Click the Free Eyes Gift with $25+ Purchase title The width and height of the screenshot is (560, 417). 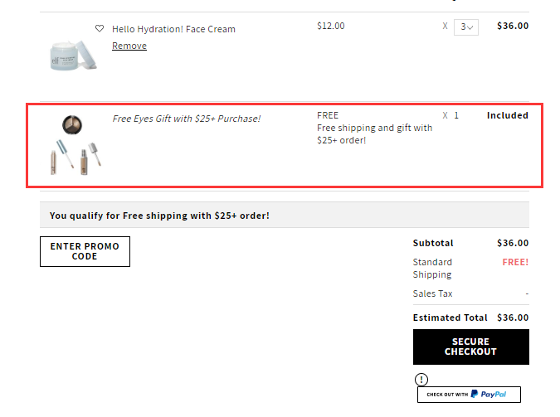pyautogui.click(x=187, y=119)
